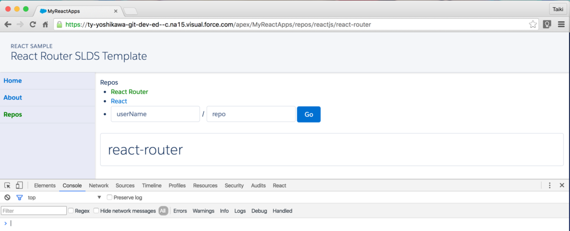Screen dimensions: 570x231
Task: Open the About sidebar link
Action: click(13, 97)
